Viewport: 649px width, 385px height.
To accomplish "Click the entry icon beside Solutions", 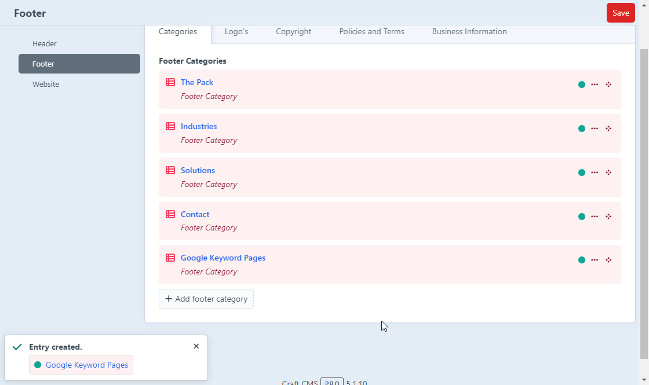I will [x=170, y=171].
